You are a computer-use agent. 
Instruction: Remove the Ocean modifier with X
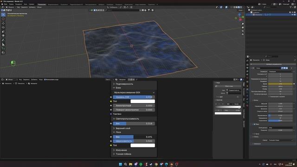(291, 68)
